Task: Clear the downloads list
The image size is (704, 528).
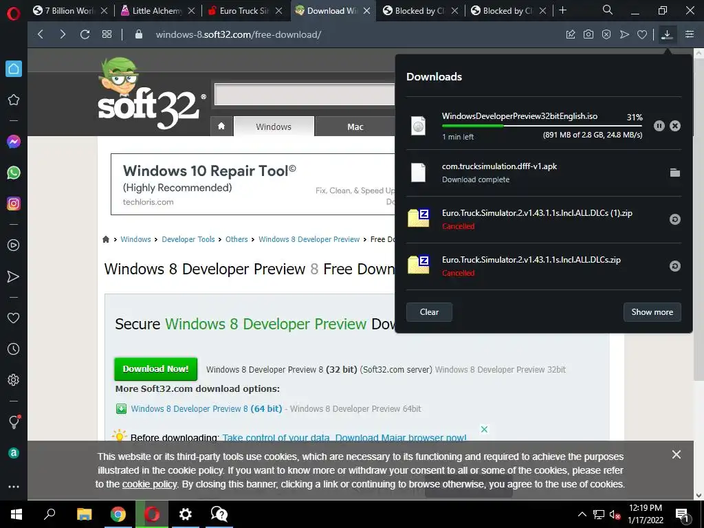Action: [429, 312]
